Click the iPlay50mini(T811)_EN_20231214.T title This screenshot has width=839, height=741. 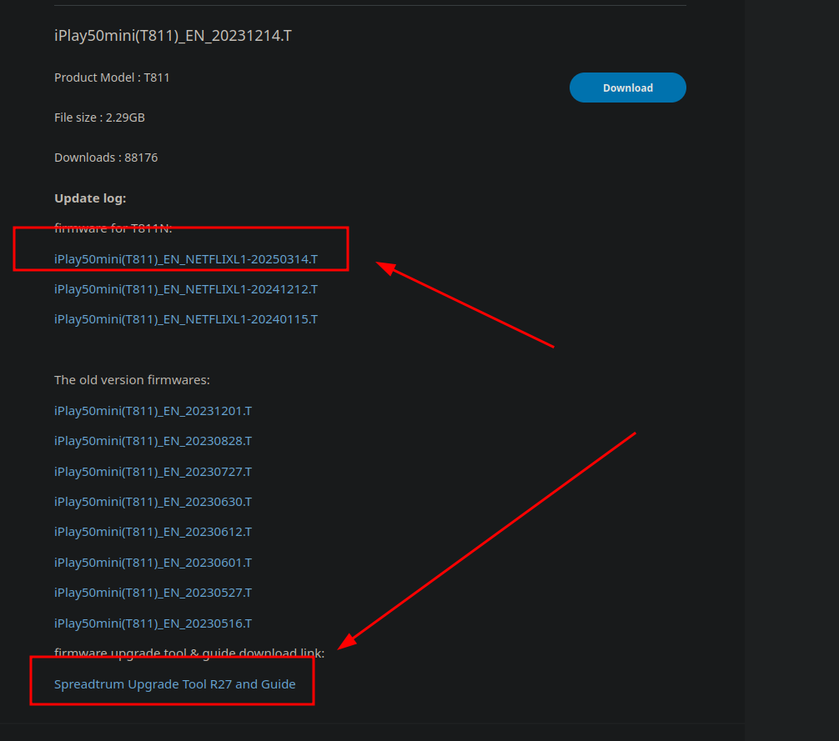(x=173, y=36)
